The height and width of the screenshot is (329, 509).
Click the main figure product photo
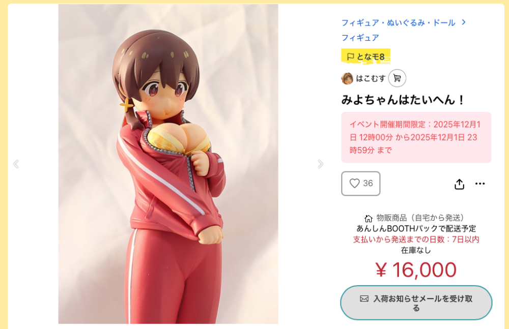[168, 164]
